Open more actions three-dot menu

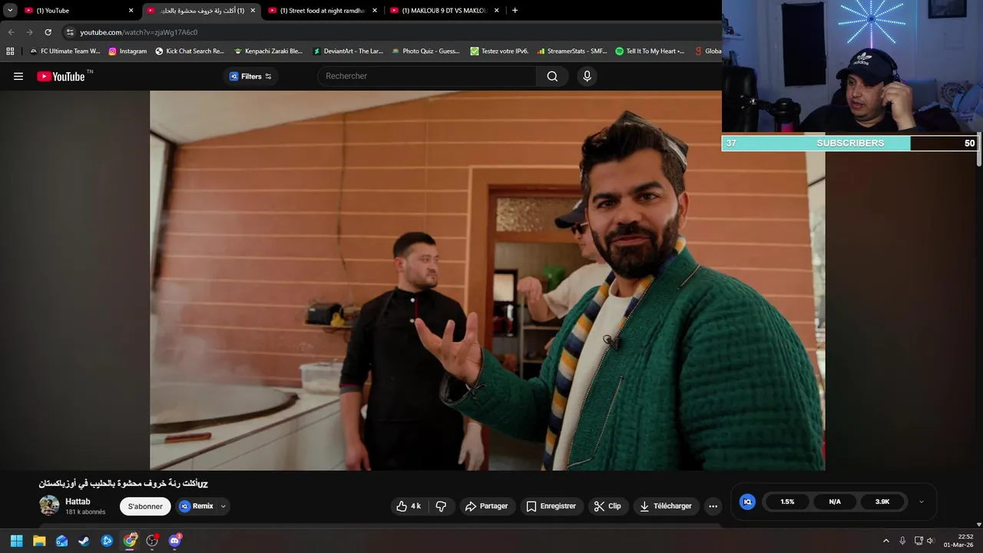click(713, 506)
